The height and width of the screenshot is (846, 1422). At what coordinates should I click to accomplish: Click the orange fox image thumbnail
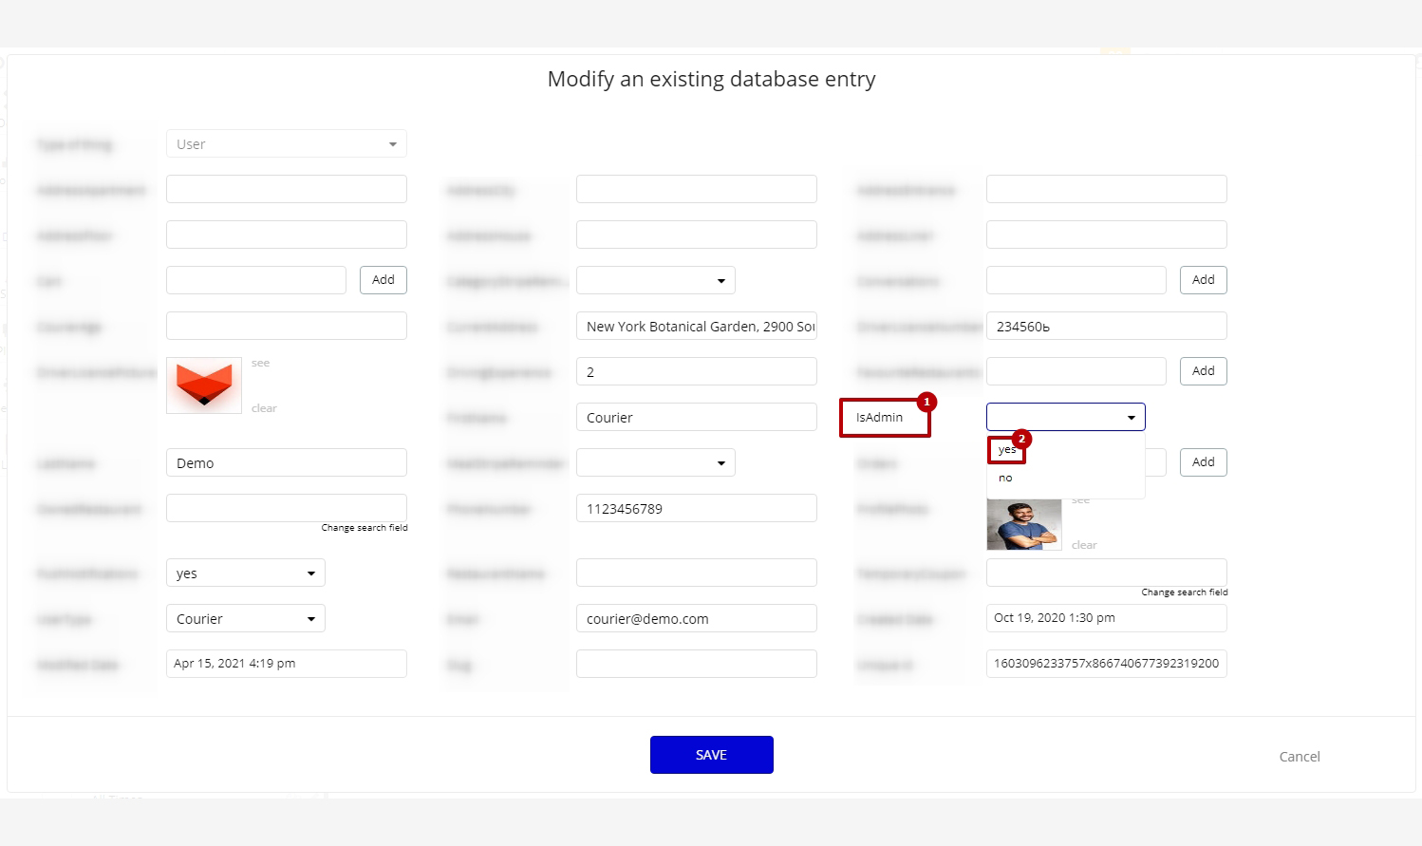[x=204, y=385]
